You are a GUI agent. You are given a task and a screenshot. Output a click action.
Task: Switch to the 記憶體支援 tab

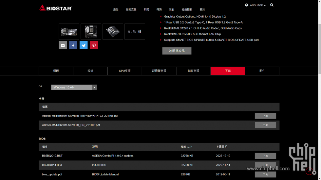[159, 71]
